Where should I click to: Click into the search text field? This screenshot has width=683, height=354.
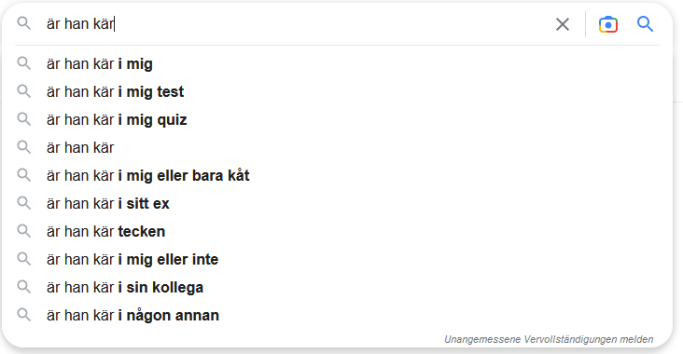[296, 23]
